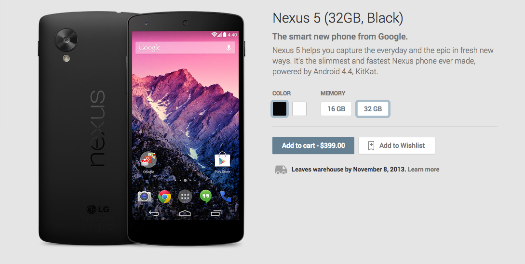Viewport: 525px width, 264px height.
Task: Choose the black color swatch
Action: point(280,109)
